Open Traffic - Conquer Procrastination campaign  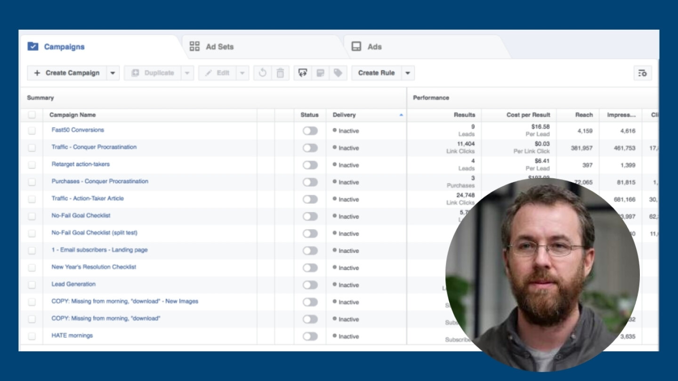94,147
